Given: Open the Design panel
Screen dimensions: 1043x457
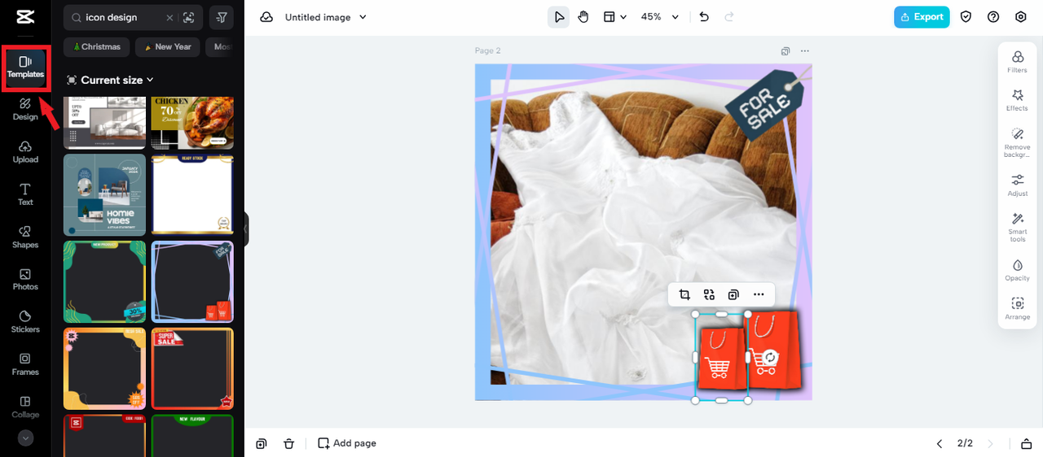Looking at the screenshot, I should pos(25,109).
